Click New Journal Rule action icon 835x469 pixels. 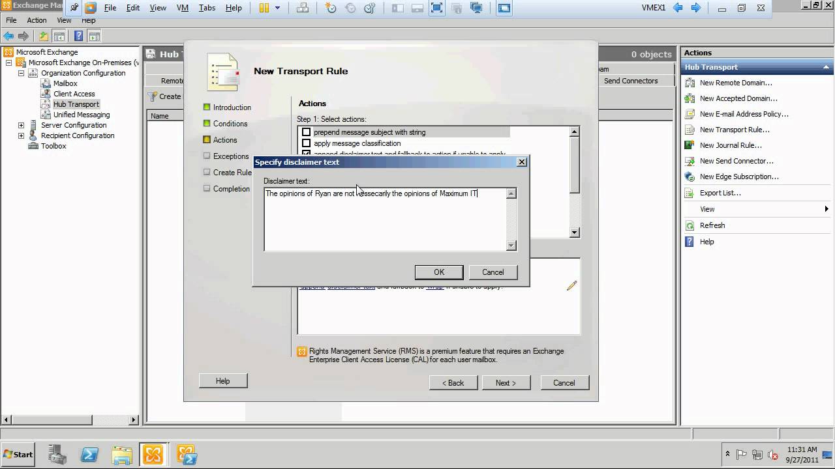click(x=690, y=145)
